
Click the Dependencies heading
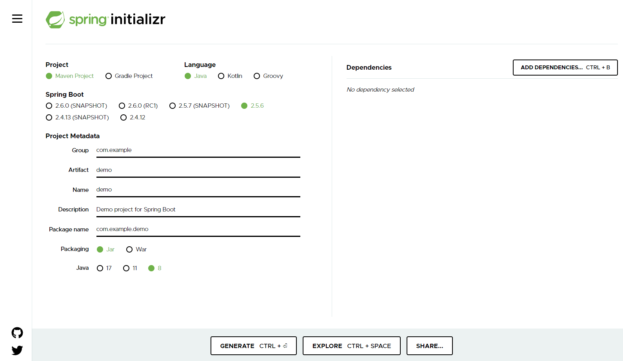click(369, 67)
